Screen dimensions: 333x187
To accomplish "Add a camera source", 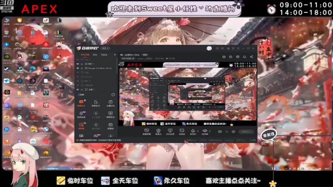I will point(158,132).
